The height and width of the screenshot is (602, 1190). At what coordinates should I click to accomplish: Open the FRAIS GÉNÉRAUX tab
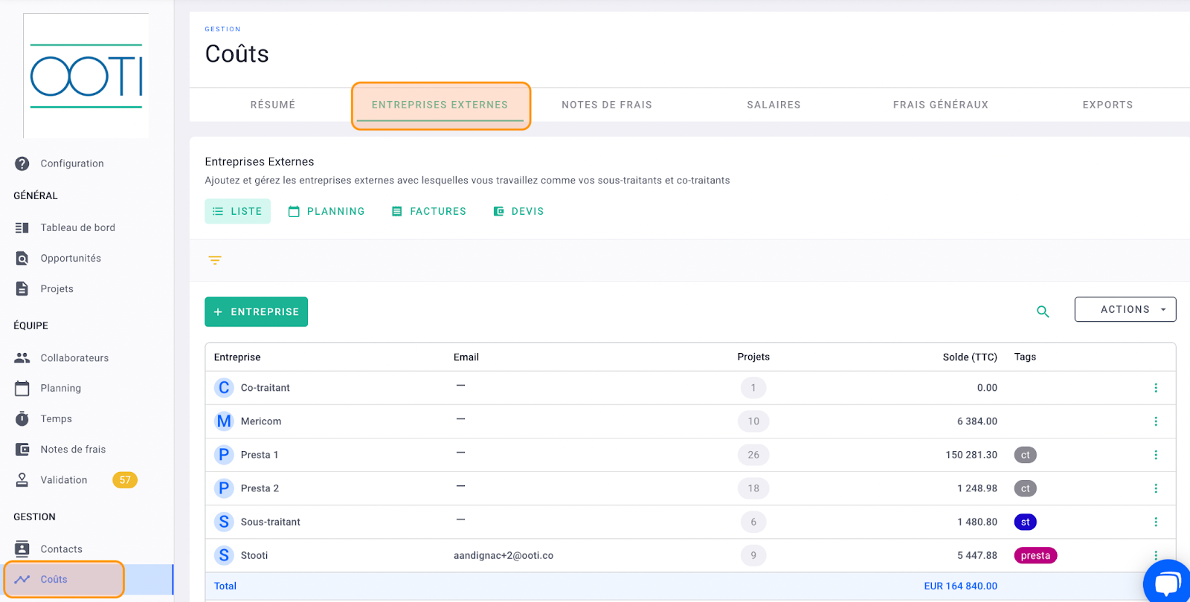pyautogui.click(x=941, y=105)
